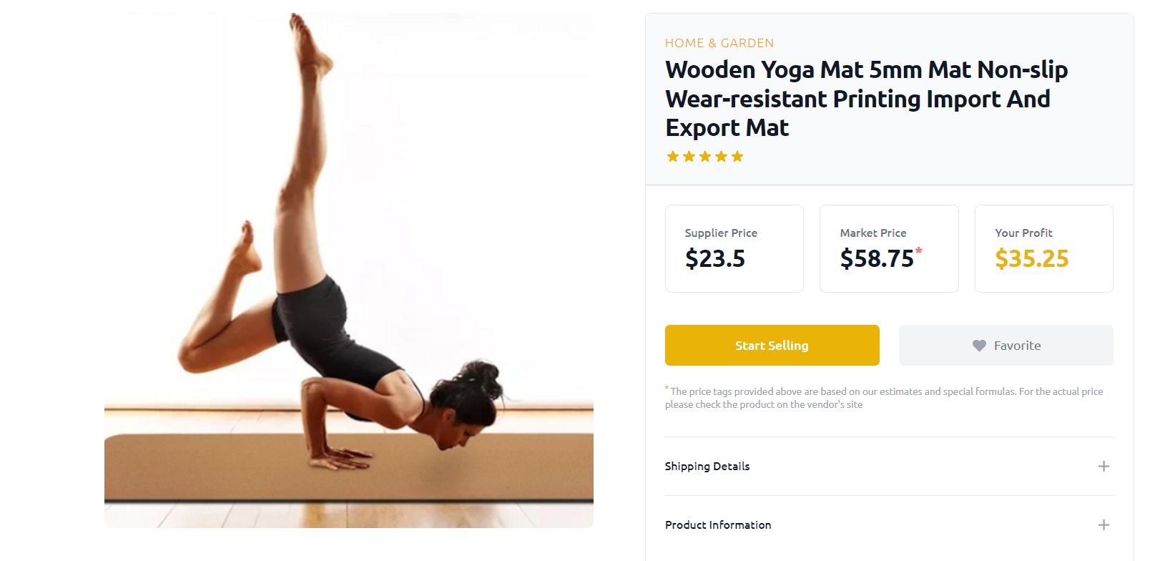
Task: Click the Start Selling button
Action: [x=772, y=346]
